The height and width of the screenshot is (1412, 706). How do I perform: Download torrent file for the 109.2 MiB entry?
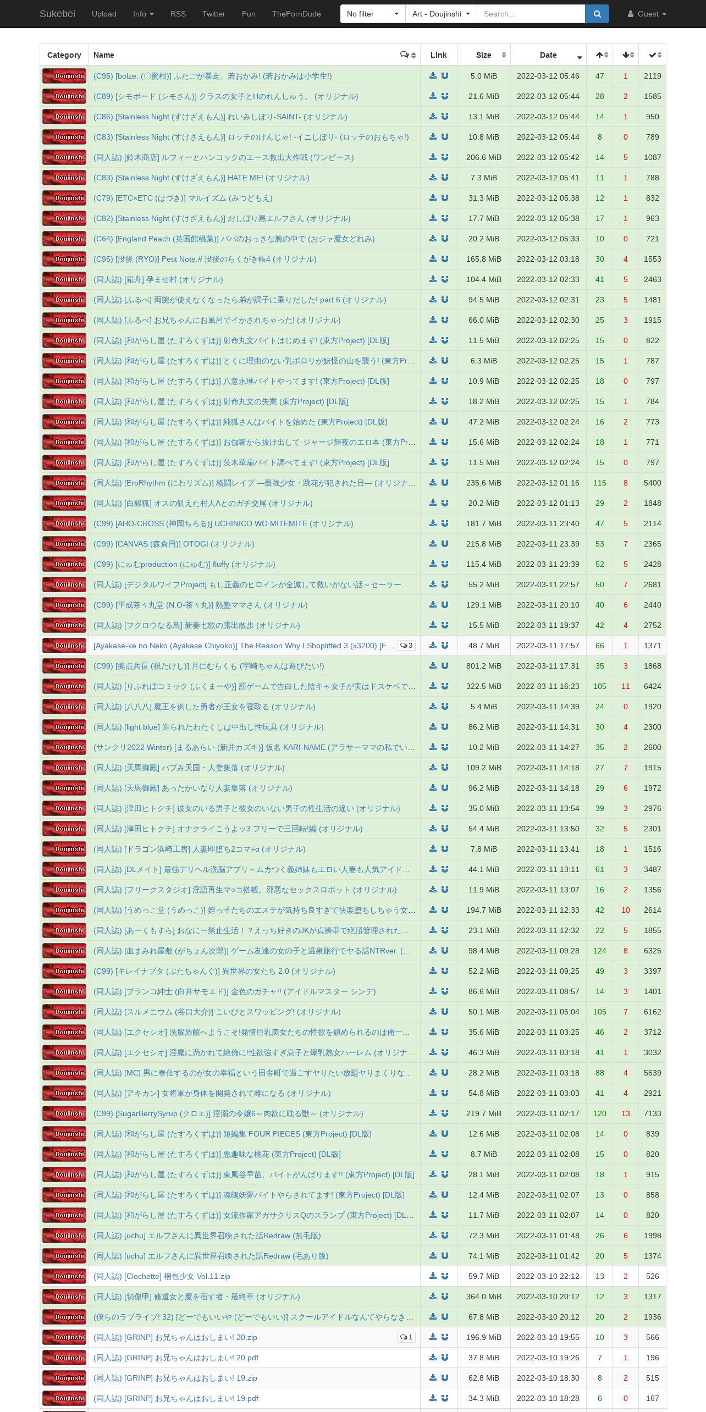tap(433, 768)
